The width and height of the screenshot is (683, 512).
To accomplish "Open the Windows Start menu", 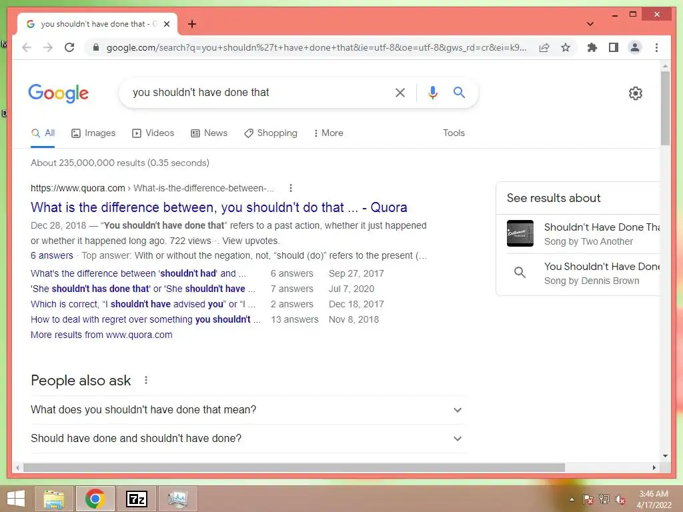I will click(x=16, y=499).
